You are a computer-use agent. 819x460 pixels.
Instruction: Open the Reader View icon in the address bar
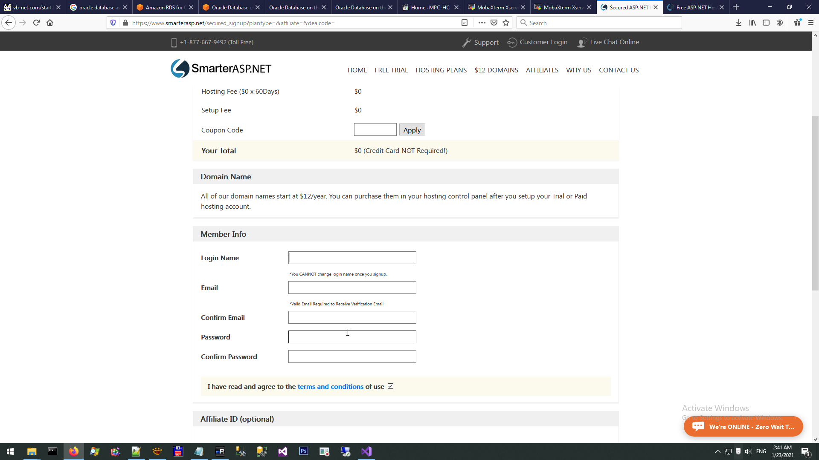tap(465, 23)
